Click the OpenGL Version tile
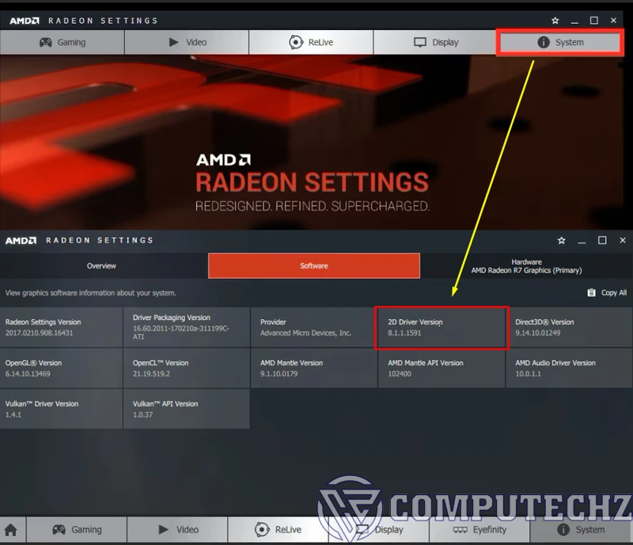633x545 pixels. 61,368
